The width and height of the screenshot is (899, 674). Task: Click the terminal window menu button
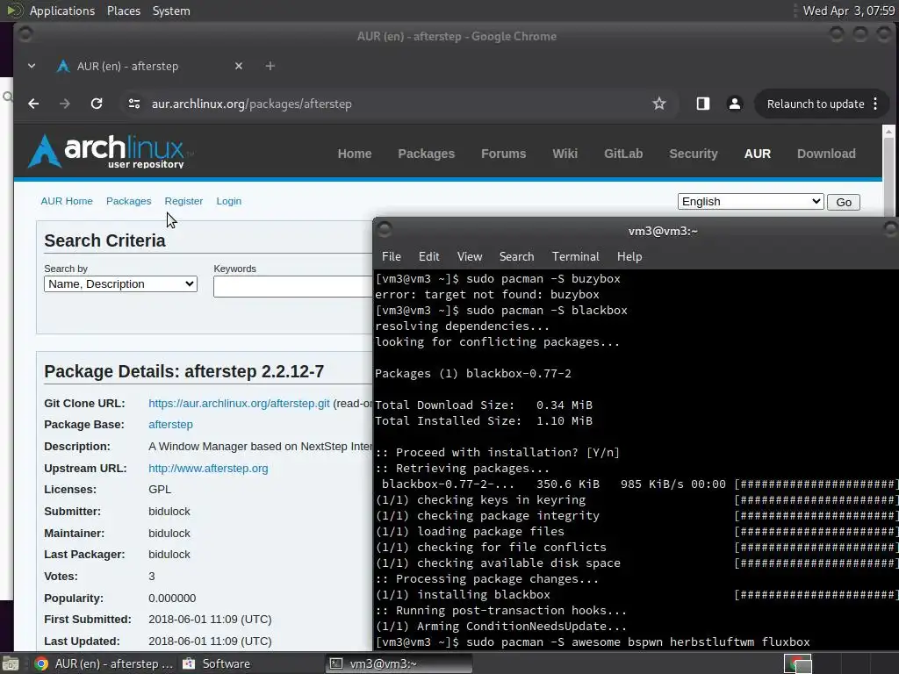(385, 229)
